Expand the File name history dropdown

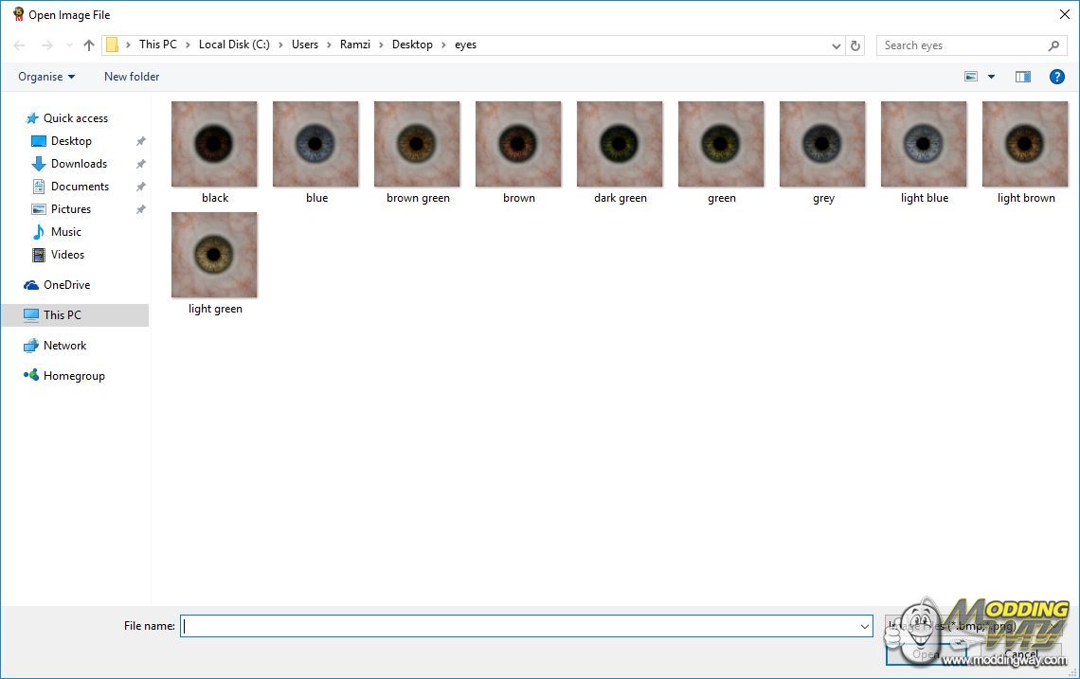[x=864, y=626]
